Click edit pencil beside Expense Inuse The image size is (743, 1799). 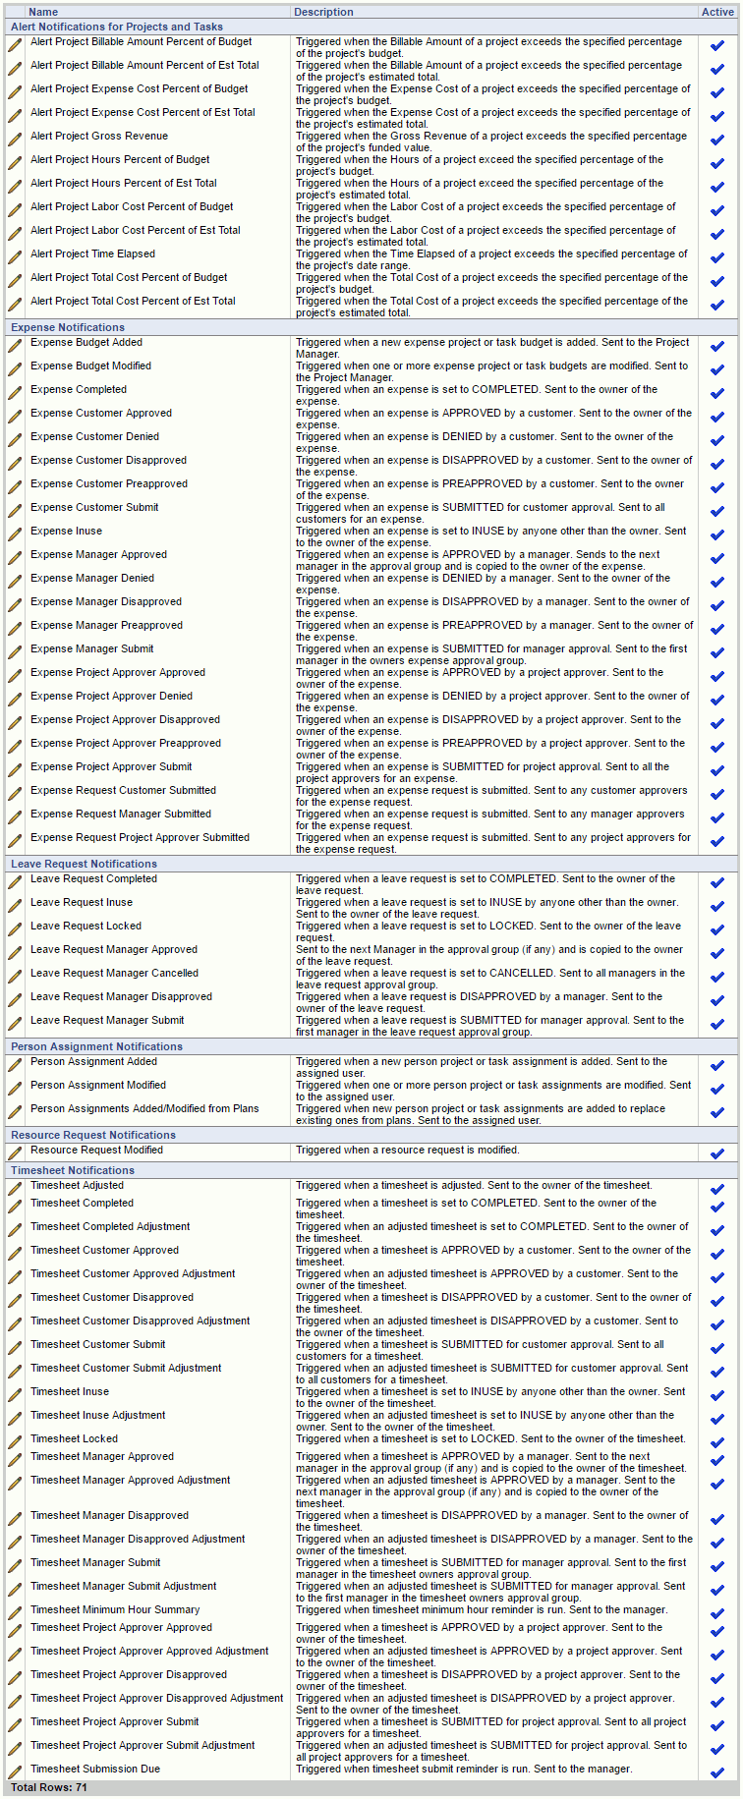(15, 534)
